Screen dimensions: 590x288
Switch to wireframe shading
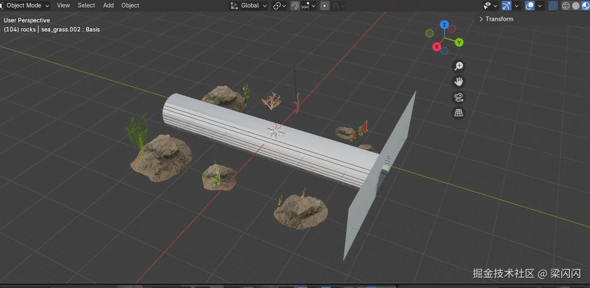pos(565,5)
